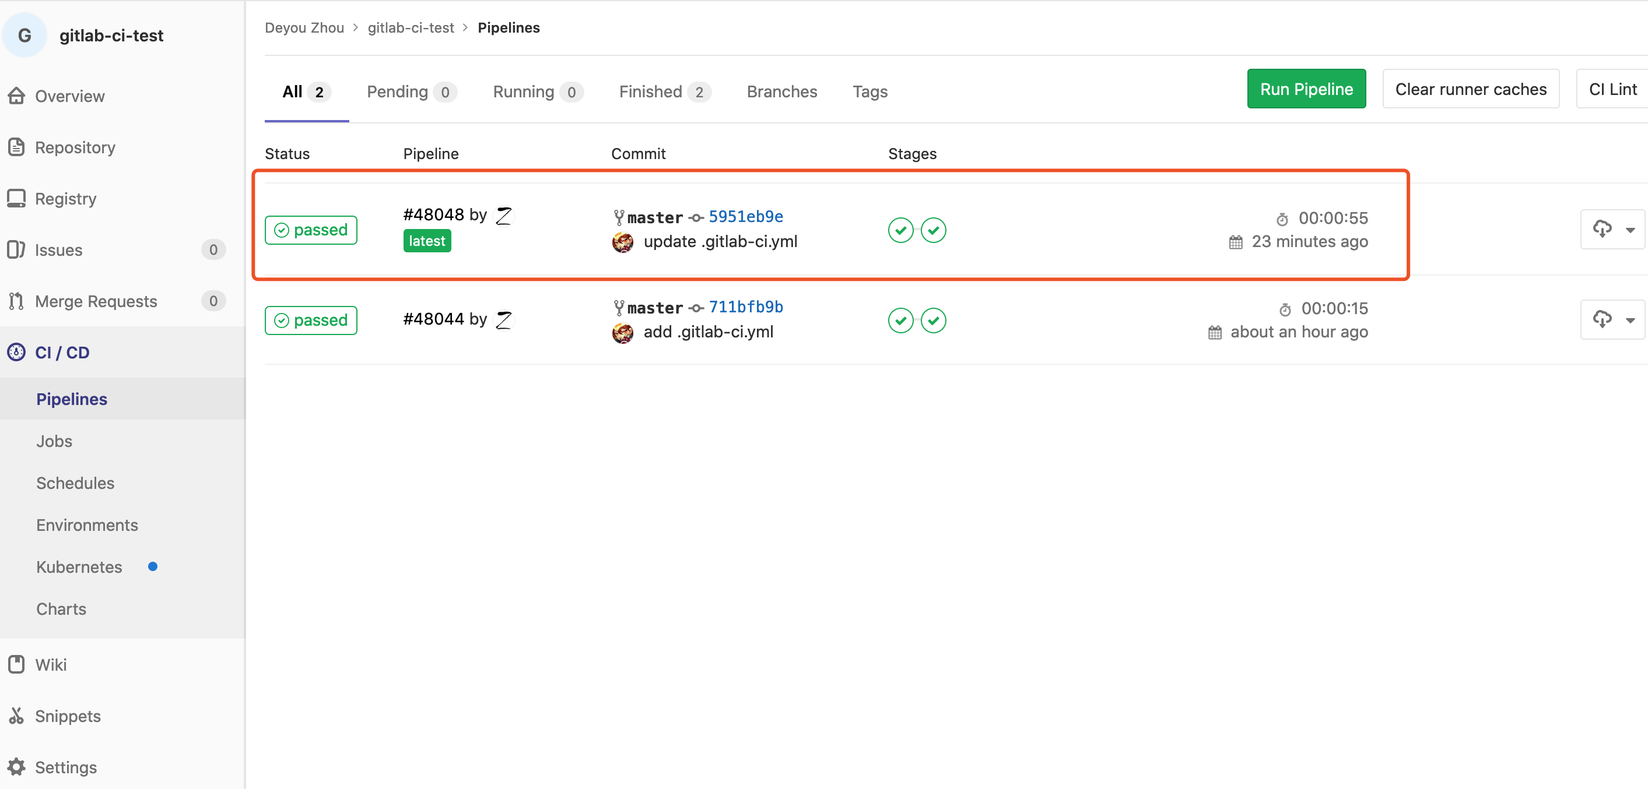This screenshot has width=1648, height=789.
Task: Open artifacts download dropdown for pipeline #48044
Action: click(x=1612, y=320)
